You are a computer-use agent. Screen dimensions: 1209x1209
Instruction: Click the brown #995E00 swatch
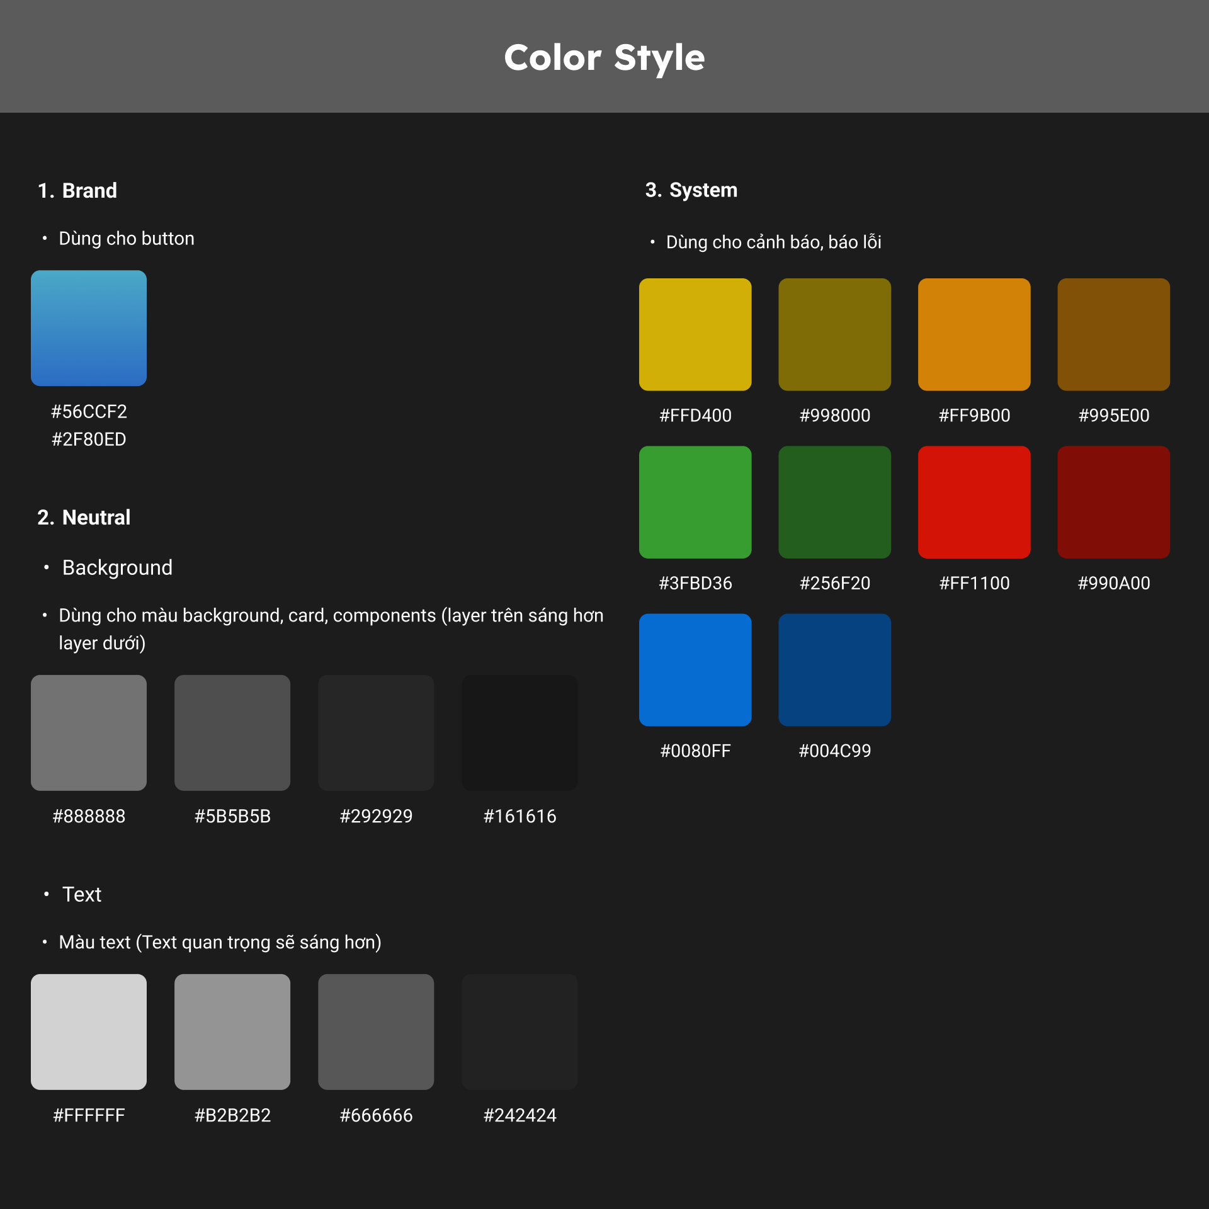1114,334
